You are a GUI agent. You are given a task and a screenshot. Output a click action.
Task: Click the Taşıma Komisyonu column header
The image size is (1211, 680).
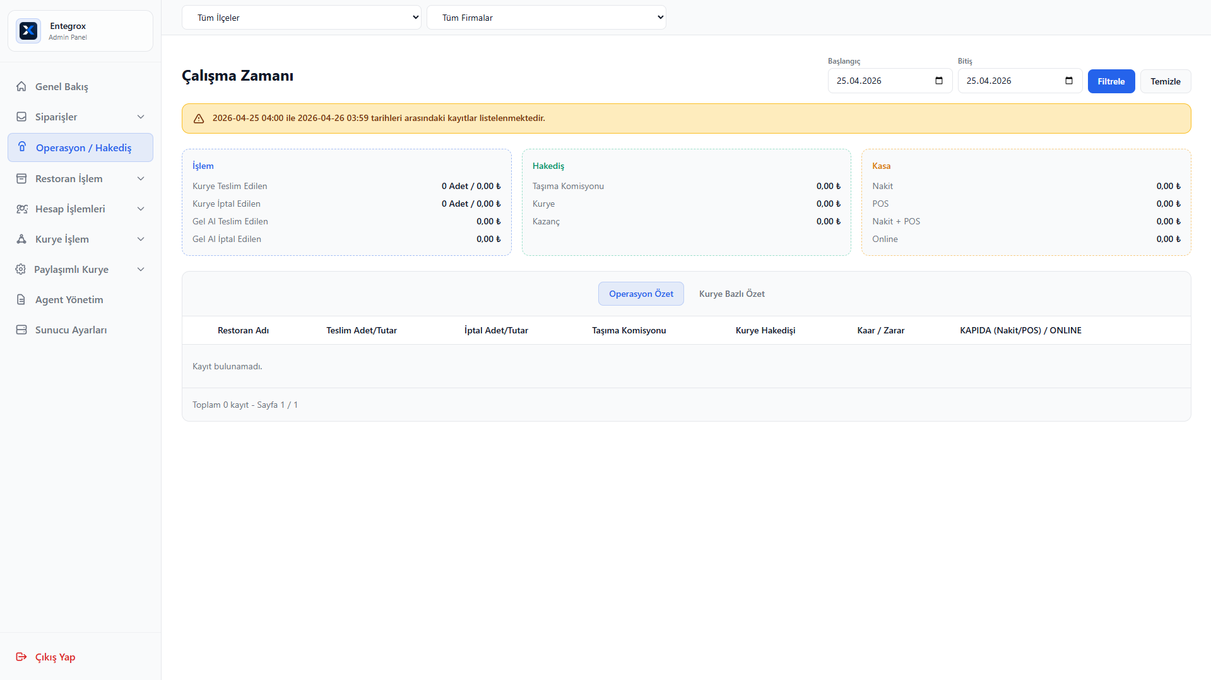(x=629, y=330)
